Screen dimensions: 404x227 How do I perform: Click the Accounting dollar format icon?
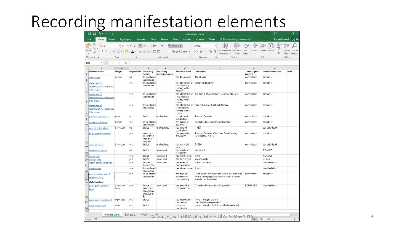pyautogui.click(x=195, y=51)
